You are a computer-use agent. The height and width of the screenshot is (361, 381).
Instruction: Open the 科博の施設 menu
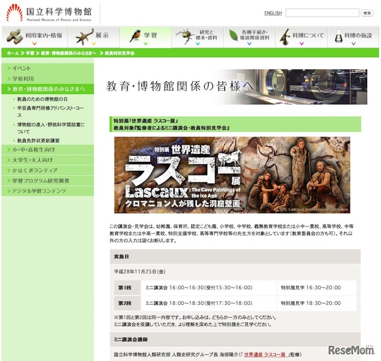point(353,37)
